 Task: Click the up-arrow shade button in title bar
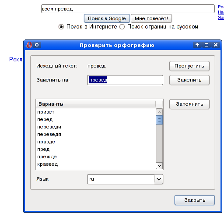click(x=197, y=45)
